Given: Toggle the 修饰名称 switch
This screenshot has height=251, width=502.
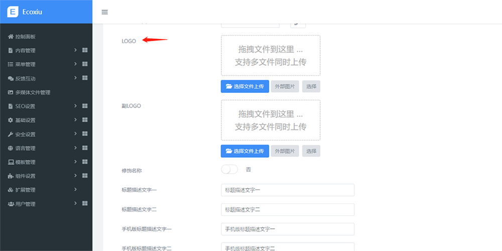Looking at the screenshot, I should click(x=229, y=170).
